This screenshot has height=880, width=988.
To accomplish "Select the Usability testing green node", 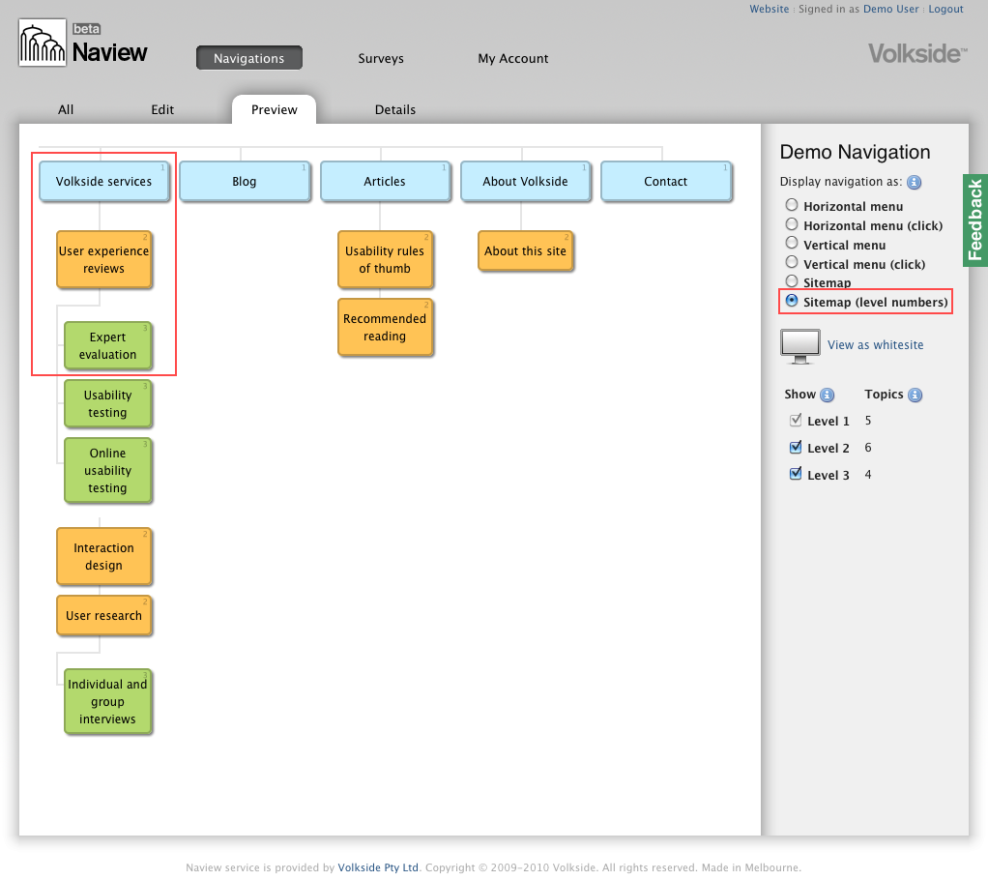I will click(107, 403).
